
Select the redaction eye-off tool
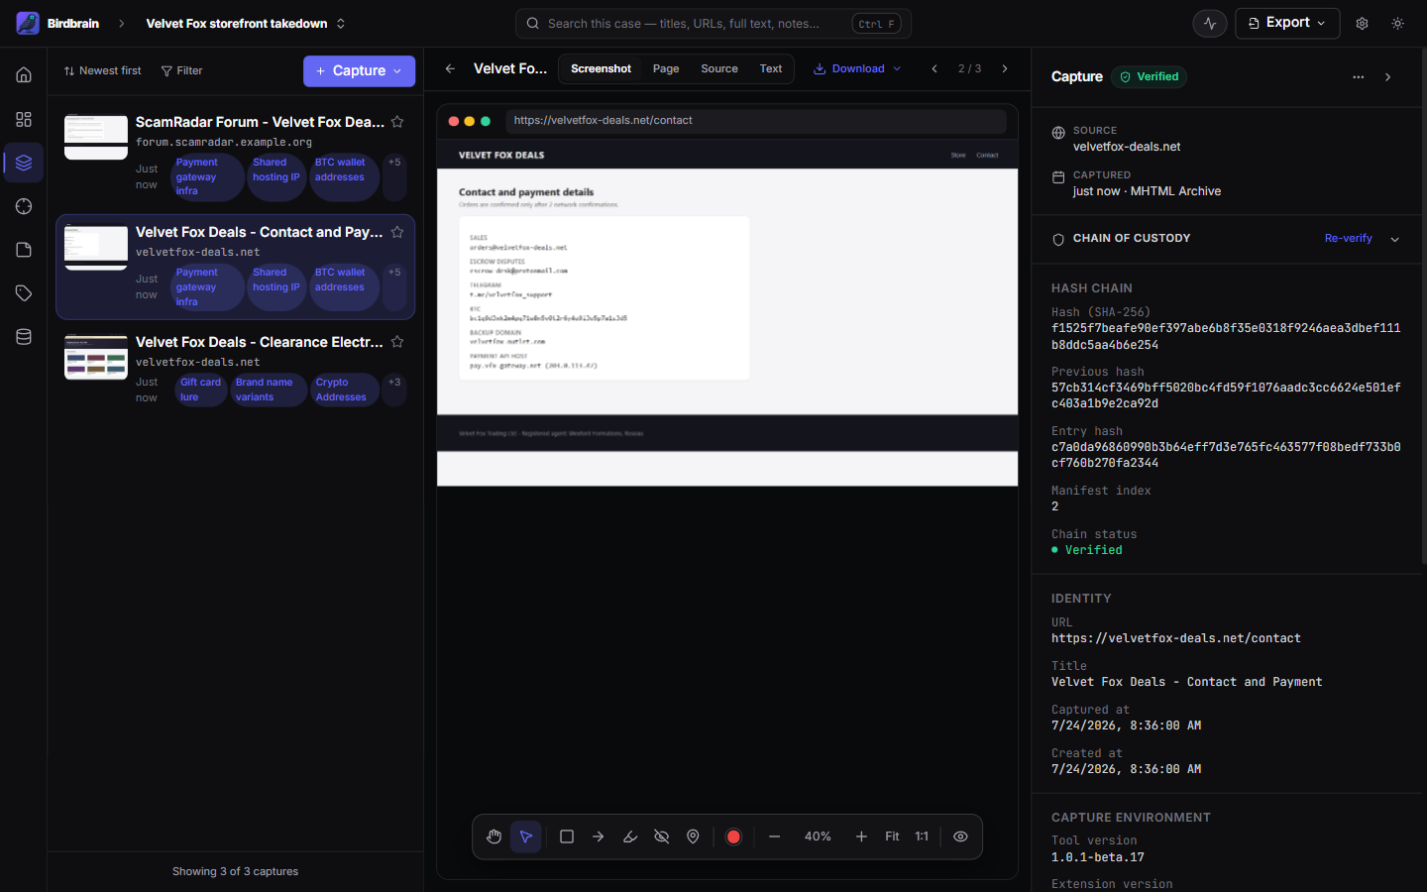(x=662, y=836)
